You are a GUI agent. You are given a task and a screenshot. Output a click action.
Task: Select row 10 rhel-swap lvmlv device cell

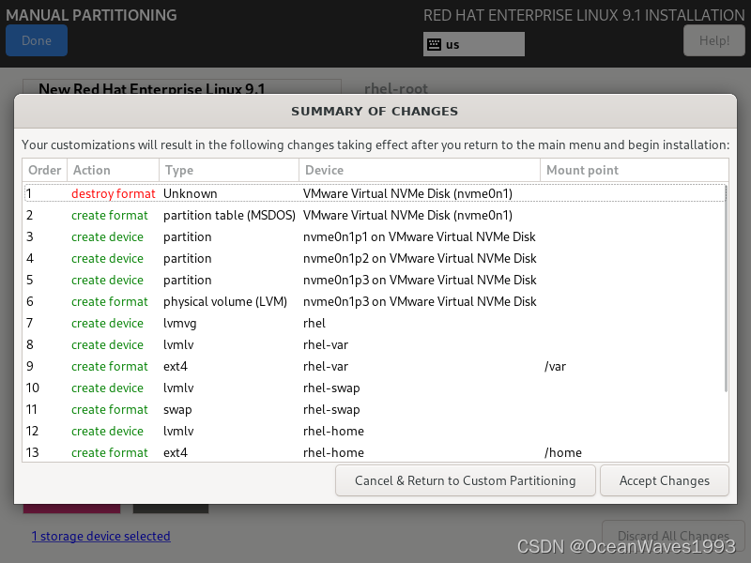(x=331, y=388)
